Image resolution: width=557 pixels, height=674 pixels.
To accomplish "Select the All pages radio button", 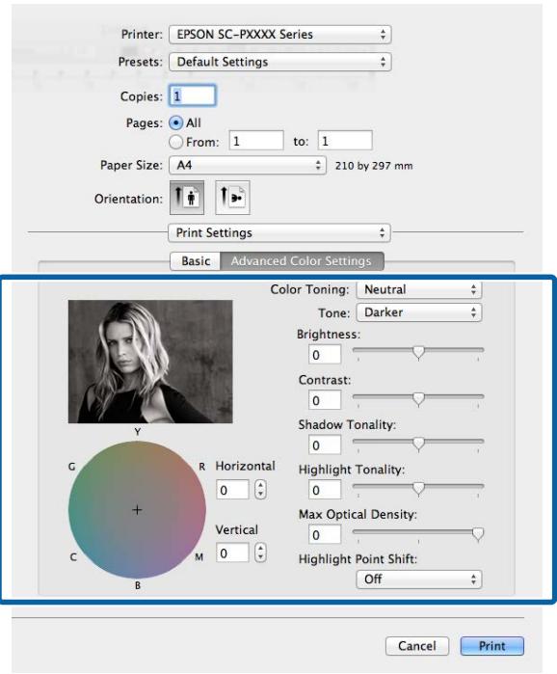I will [x=175, y=122].
